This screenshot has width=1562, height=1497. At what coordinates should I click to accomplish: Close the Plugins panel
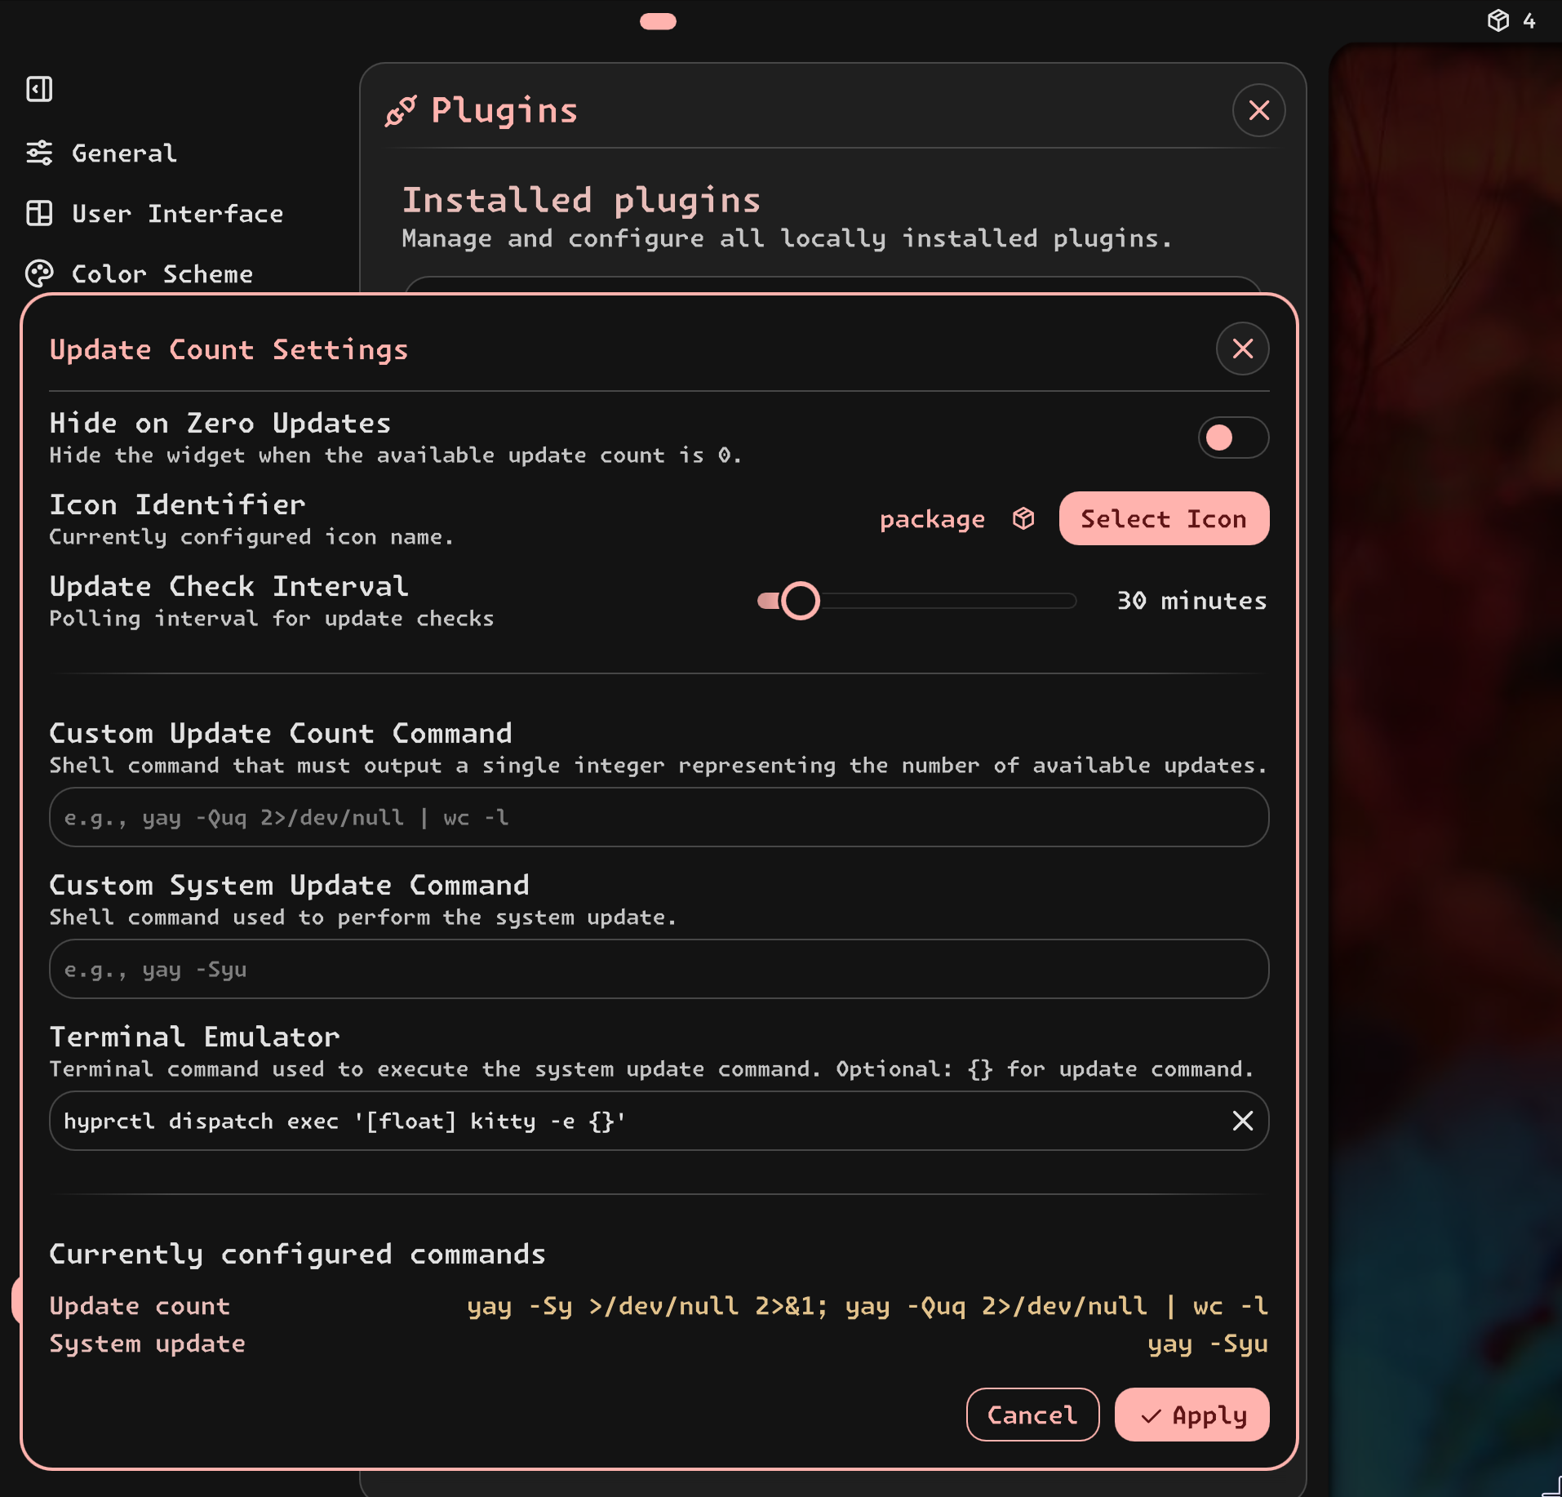(1258, 110)
